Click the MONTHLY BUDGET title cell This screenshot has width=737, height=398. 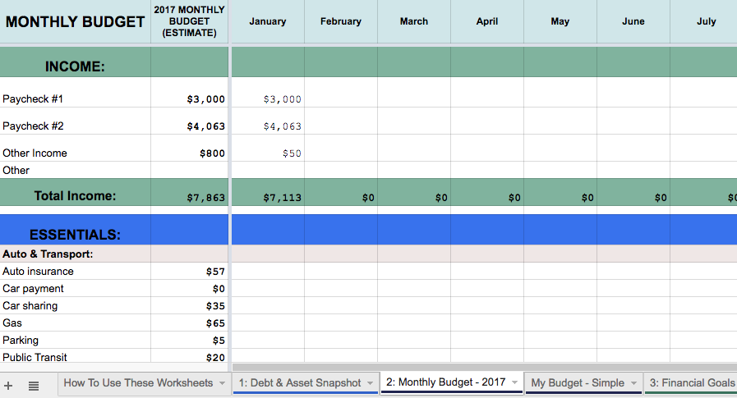click(x=75, y=21)
